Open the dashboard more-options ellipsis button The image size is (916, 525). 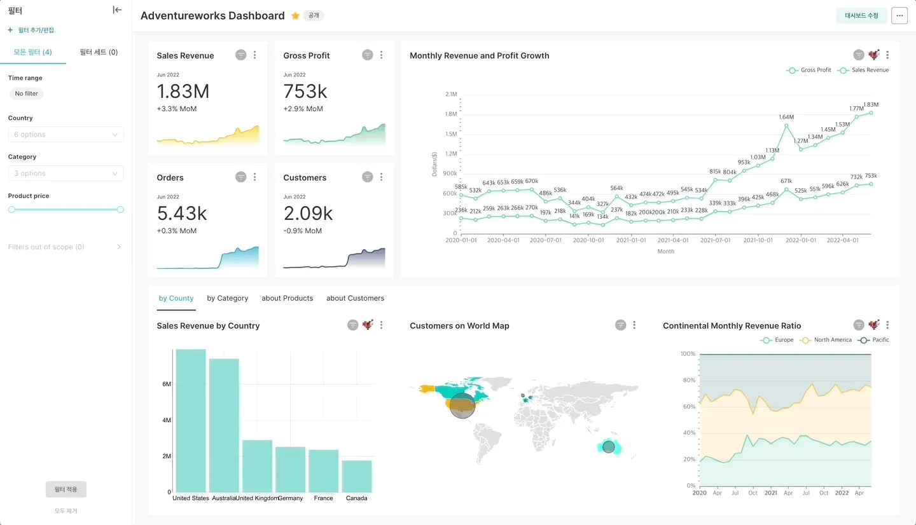tap(899, 16)
